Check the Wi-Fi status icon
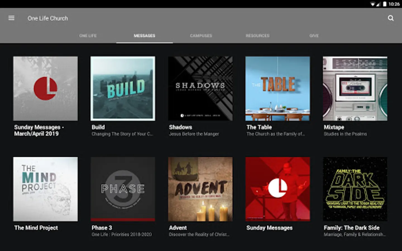 pyautogui.click(x=373, y=4)
